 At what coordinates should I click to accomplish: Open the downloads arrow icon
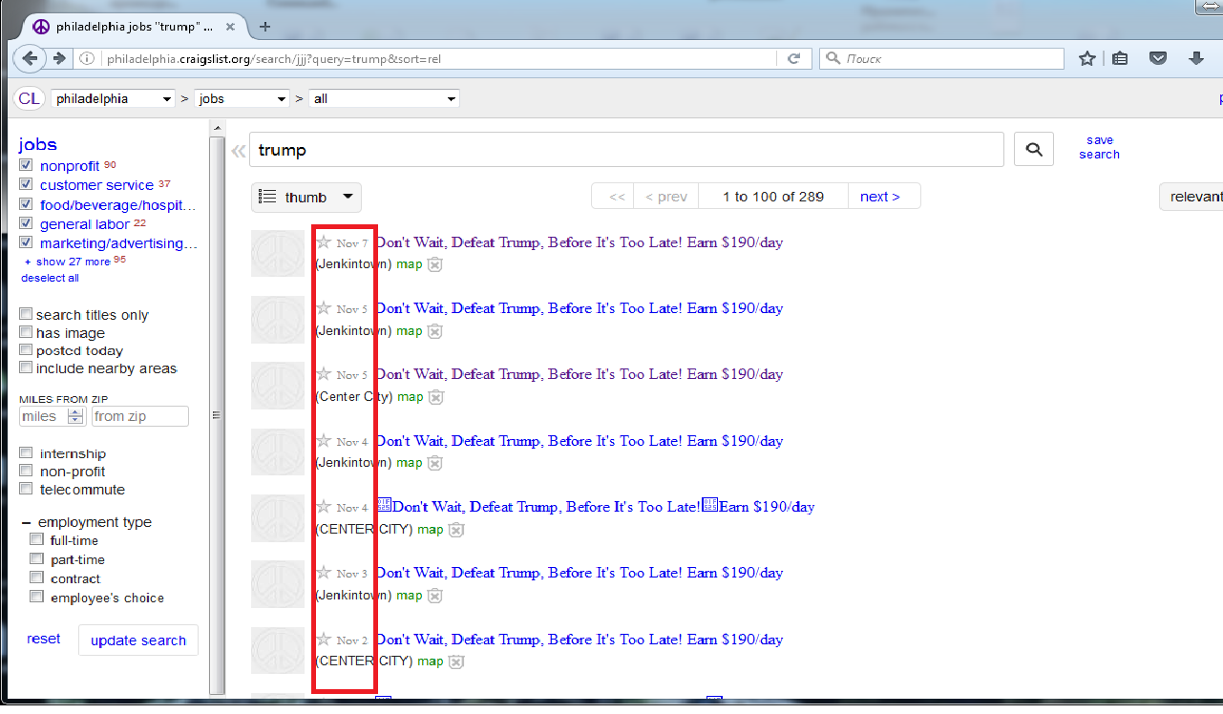click(1195, 59)
